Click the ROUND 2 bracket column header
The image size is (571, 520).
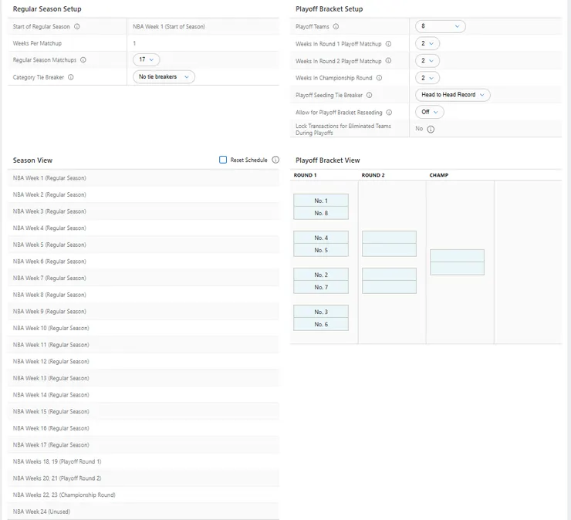click(x=373, y=175)
